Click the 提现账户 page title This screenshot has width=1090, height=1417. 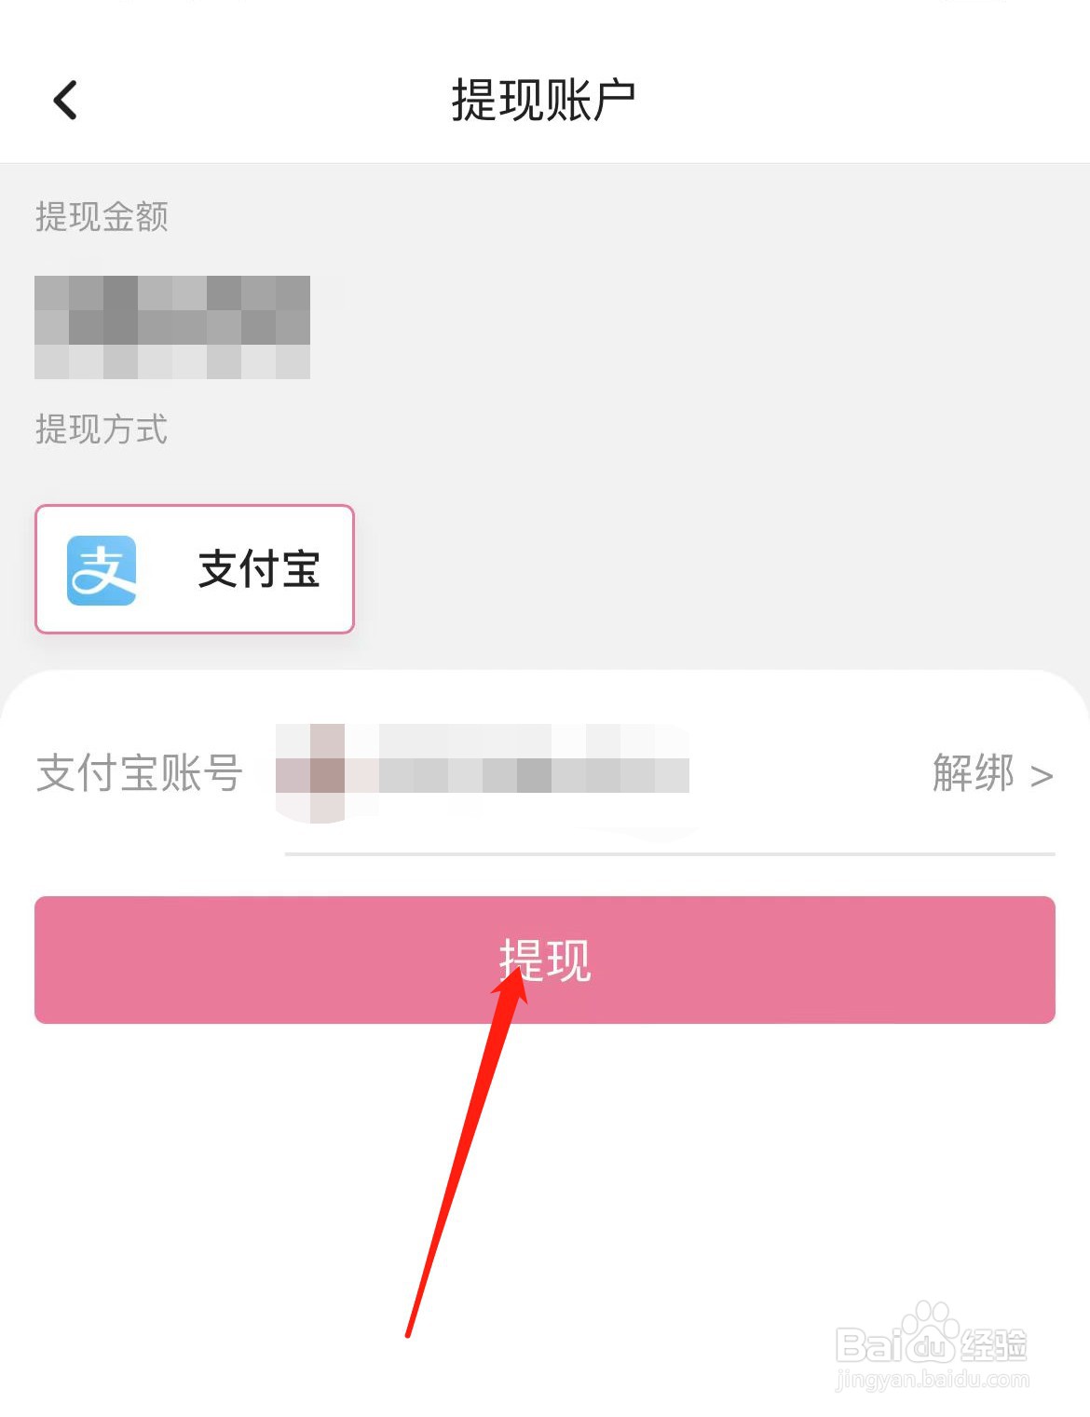coord(544,100)
